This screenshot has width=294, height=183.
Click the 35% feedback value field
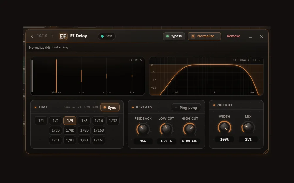click(143, 141)
